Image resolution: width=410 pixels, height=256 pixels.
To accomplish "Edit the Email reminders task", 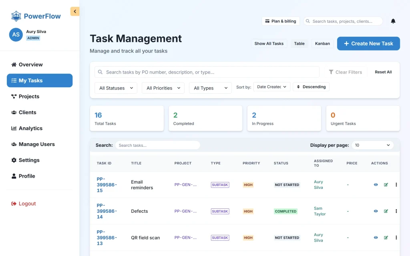I will [386, 185].
